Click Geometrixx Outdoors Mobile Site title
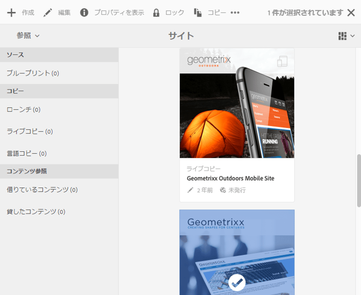This screenshot has height=295, width=361. pos(231,178)
